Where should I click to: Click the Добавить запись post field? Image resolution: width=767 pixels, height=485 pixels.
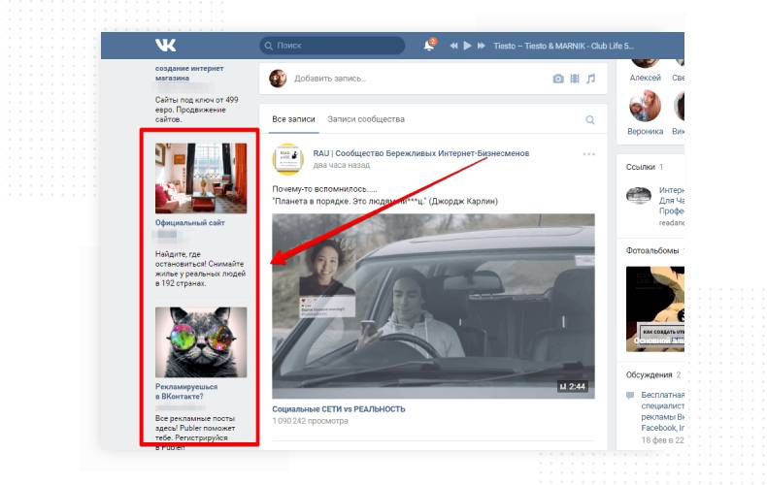point(330,79)
